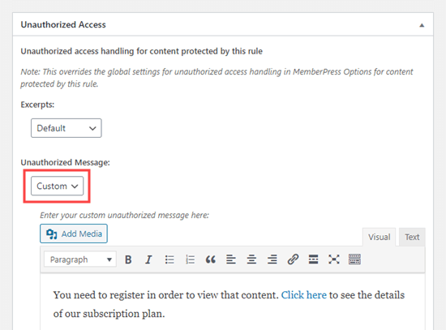The width and height of the screenshot is (446, 330).
Task: Open the 'Click here' link
Action: [x=304, y=295]
